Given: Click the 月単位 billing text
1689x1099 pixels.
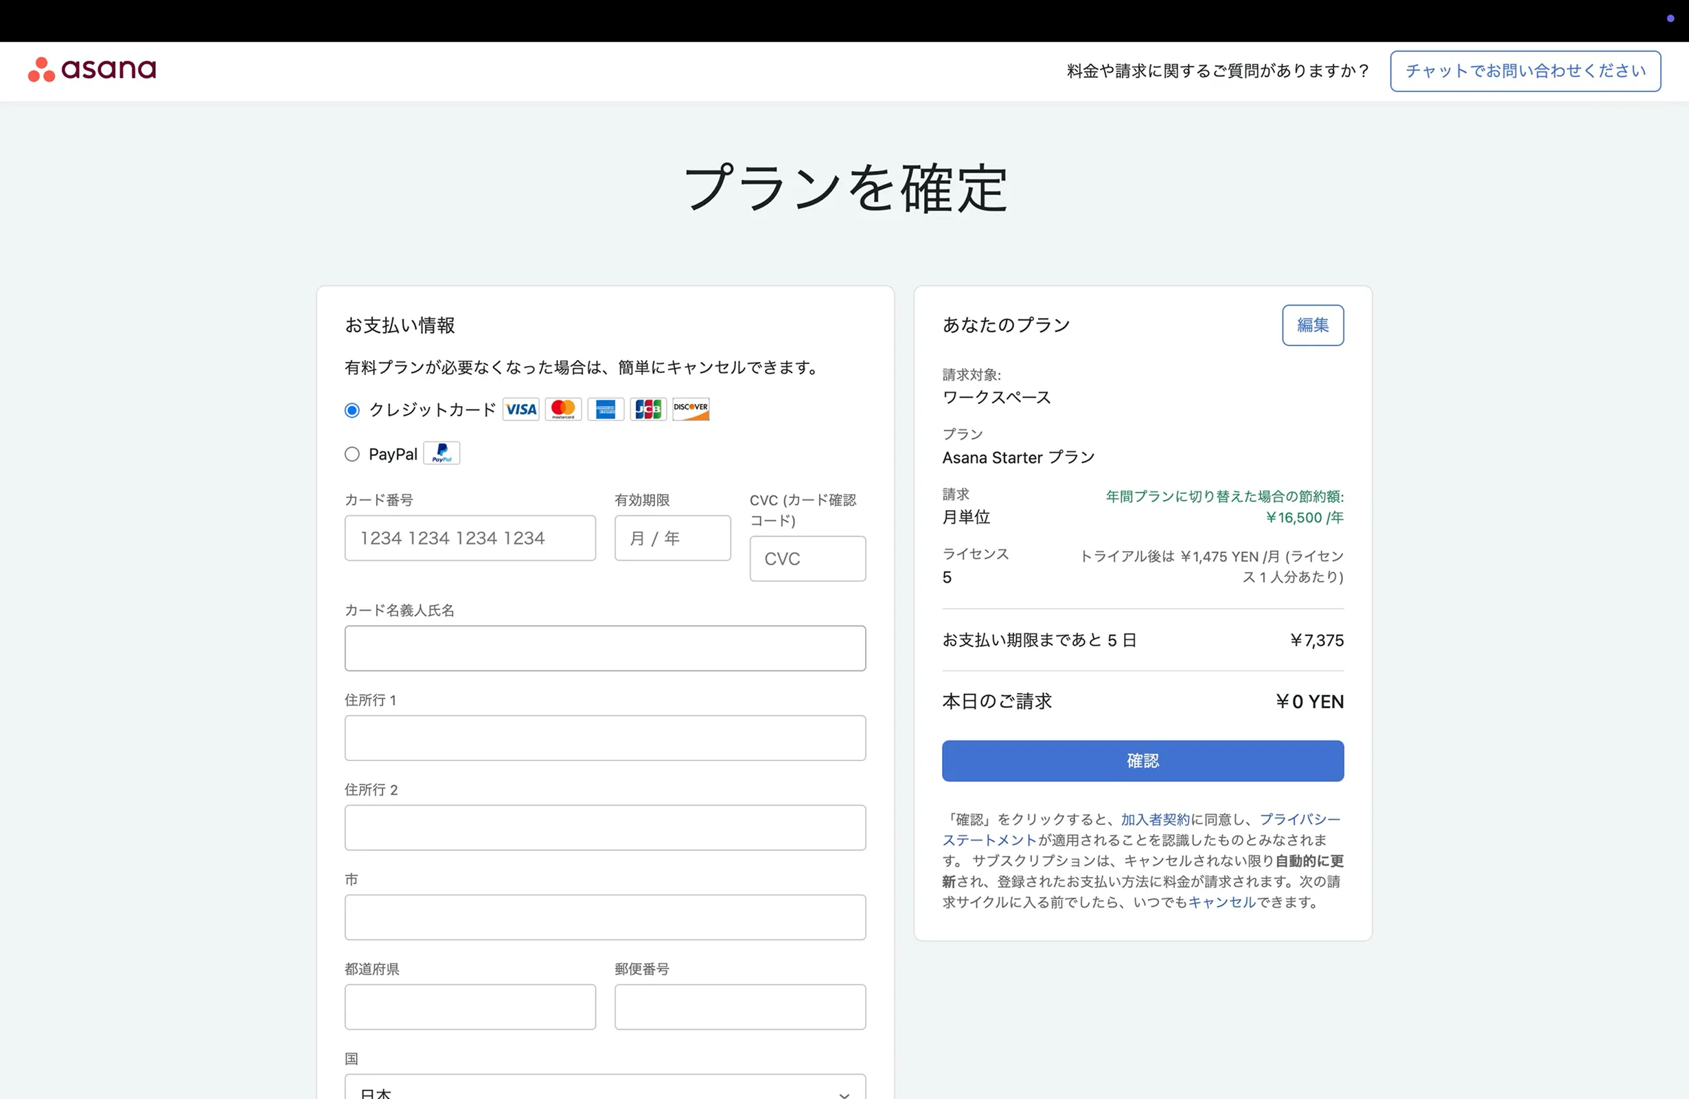Looking at the screenshot, I should 966,517.
